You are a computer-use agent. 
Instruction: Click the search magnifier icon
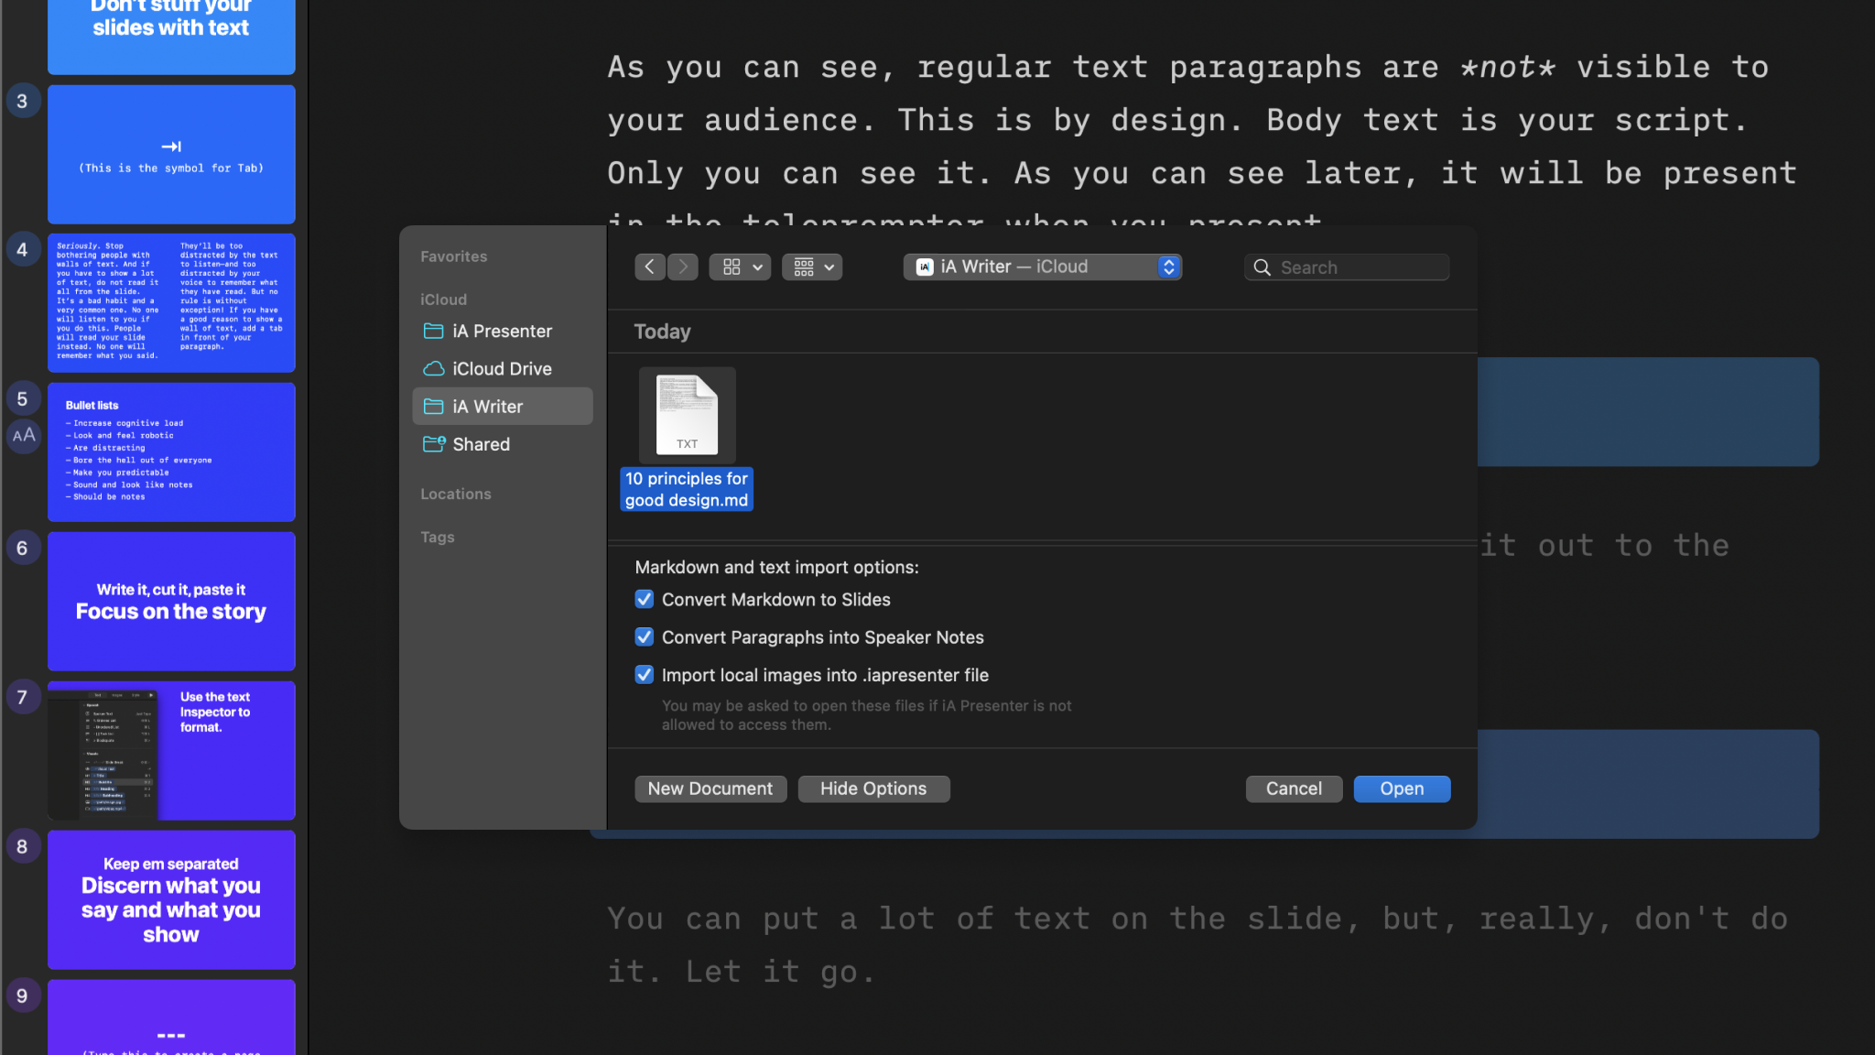pyautogui.click(x=1262, y=266)
